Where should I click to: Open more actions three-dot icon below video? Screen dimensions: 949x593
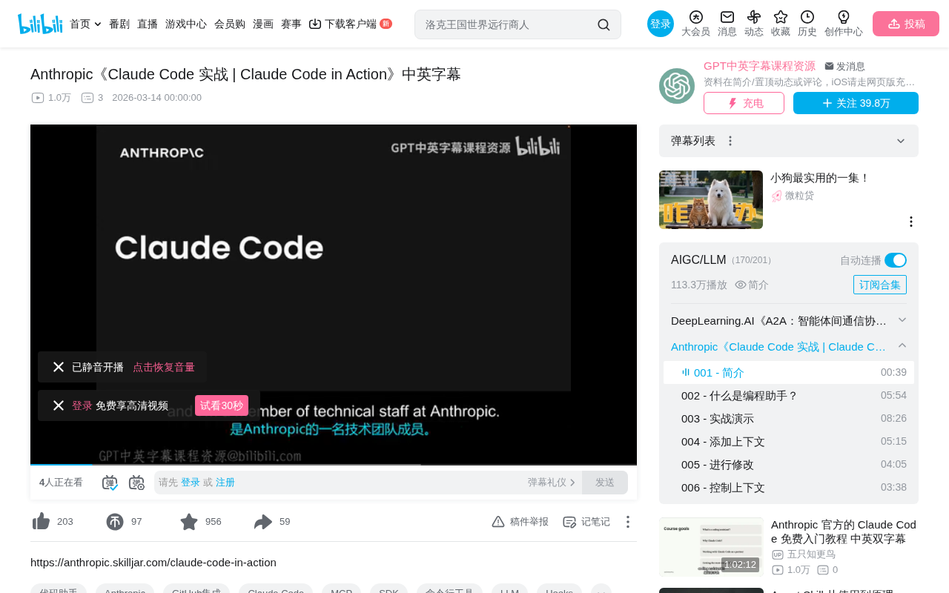(x=628, y=522)
